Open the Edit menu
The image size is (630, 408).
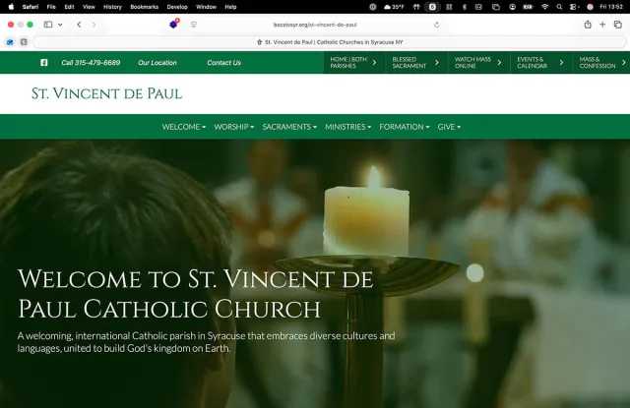pos(69,7)
